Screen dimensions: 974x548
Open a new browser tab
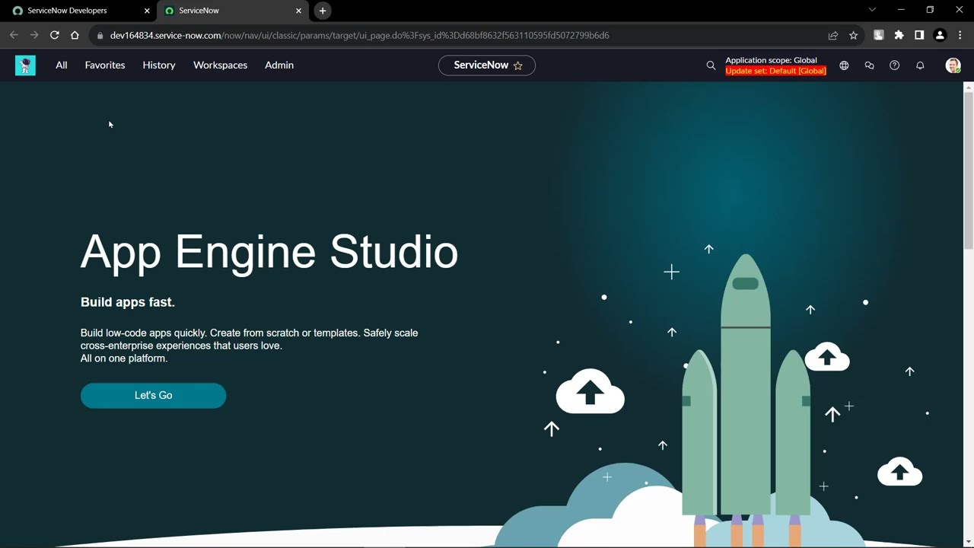323,11
